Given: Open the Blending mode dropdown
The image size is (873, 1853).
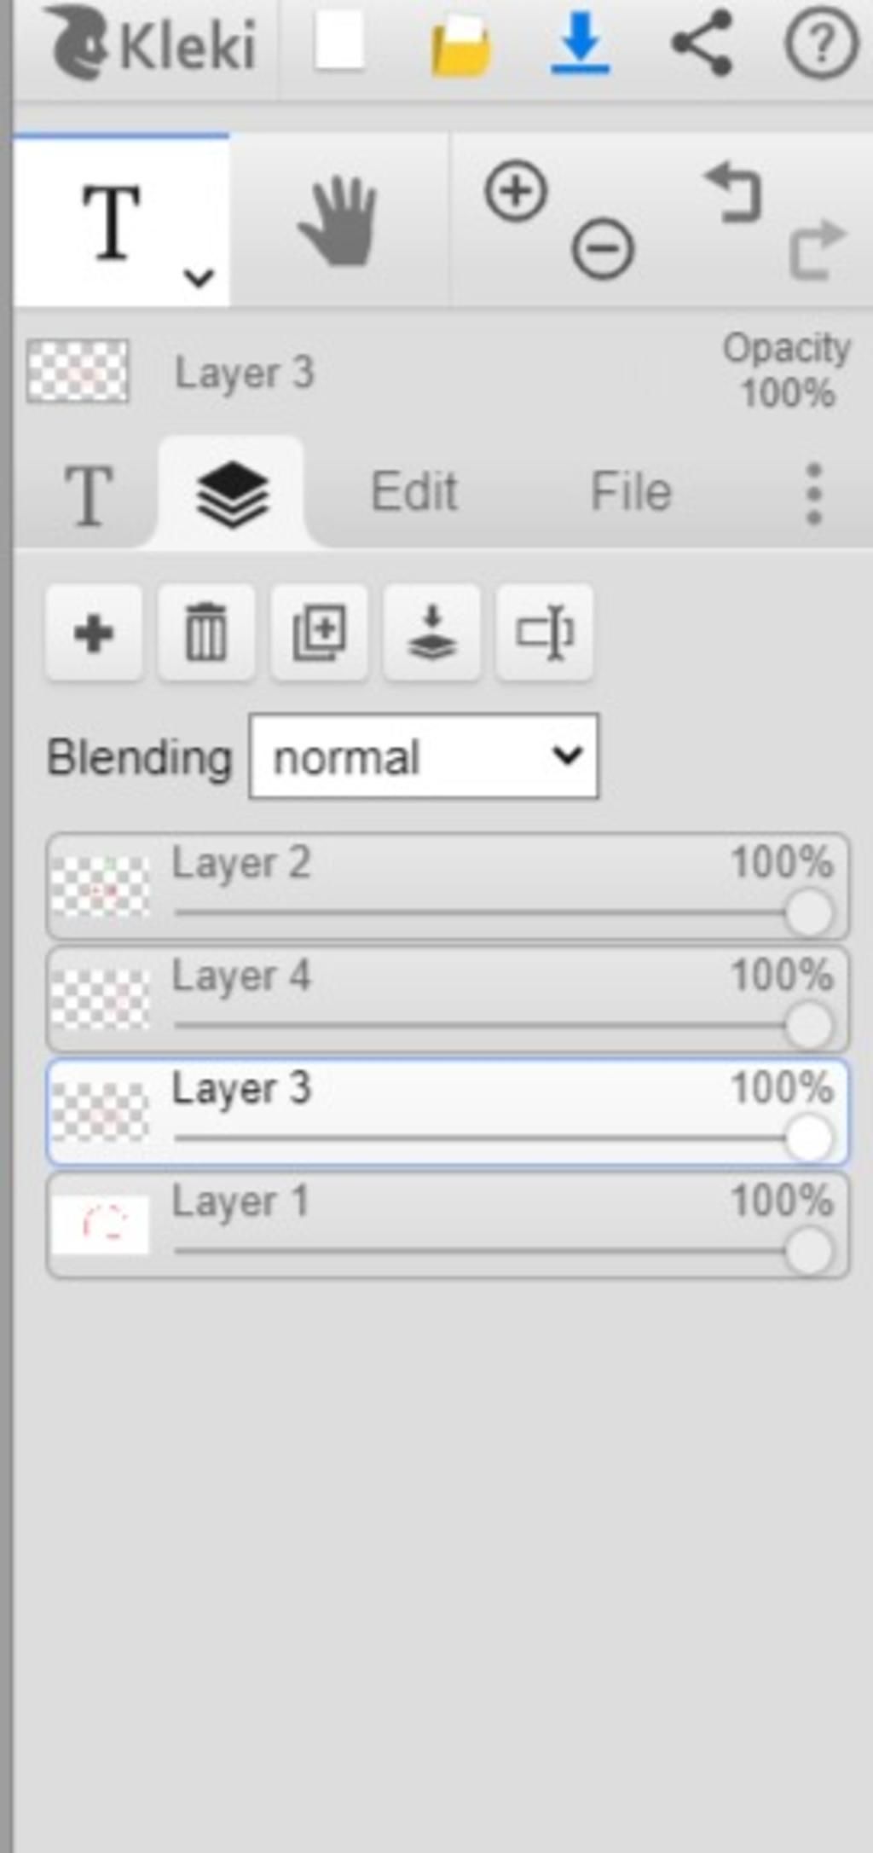Looking at the screenshot, I should (x=424, y=756).
